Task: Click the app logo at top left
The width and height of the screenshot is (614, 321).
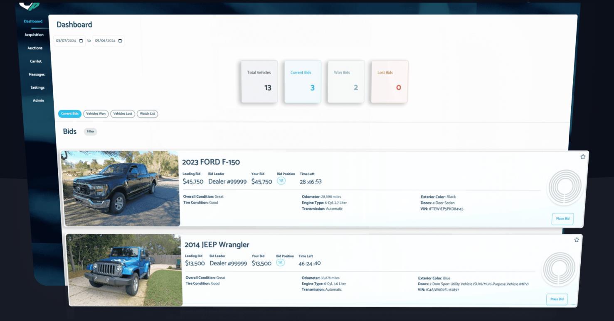Action: pos(29,5)
